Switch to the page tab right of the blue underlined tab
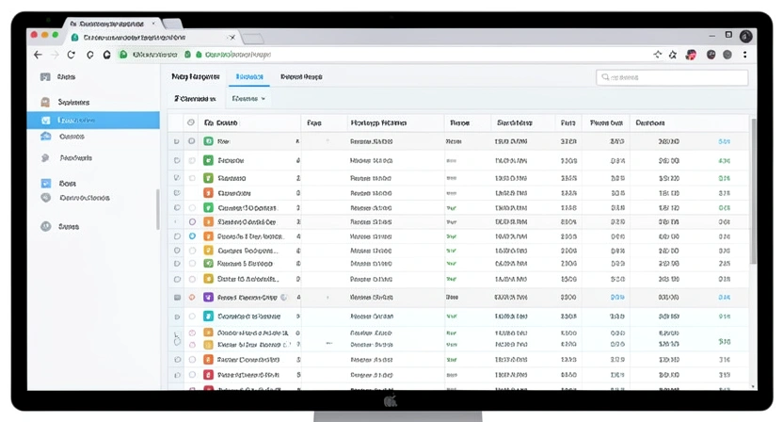 tap(301, 76)
